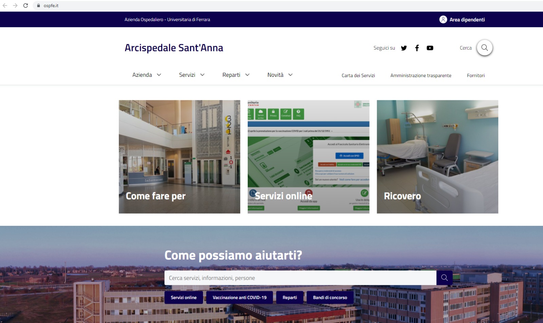Click the round Cerca magnifier icon
This screenshot has height=323, width=543.
pyautogui.click(x=485, y=48)
